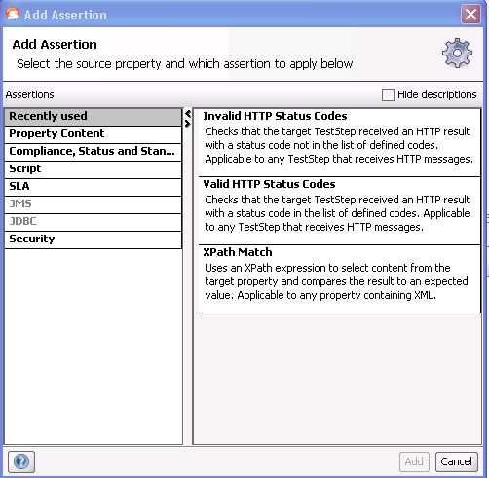Select the Security category

click(94, 239)
